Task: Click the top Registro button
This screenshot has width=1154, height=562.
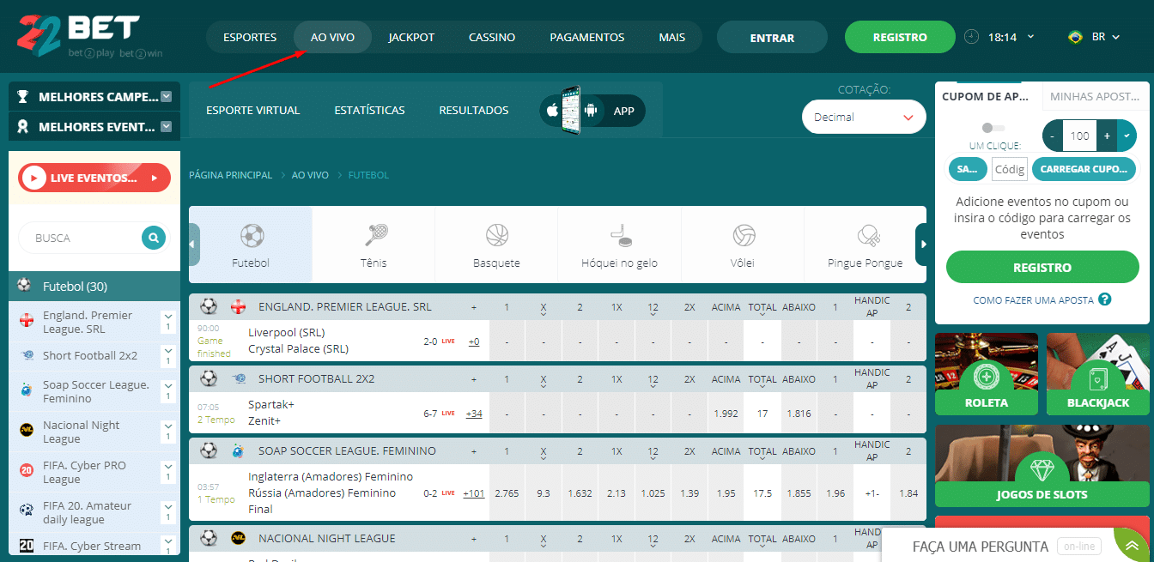Action: pos(900,38)
